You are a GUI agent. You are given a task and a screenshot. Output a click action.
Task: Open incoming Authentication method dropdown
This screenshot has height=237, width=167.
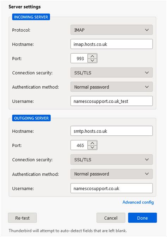111,87
